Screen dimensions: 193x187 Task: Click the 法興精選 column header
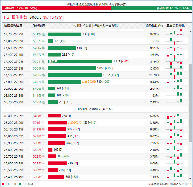tap(39, 26)
